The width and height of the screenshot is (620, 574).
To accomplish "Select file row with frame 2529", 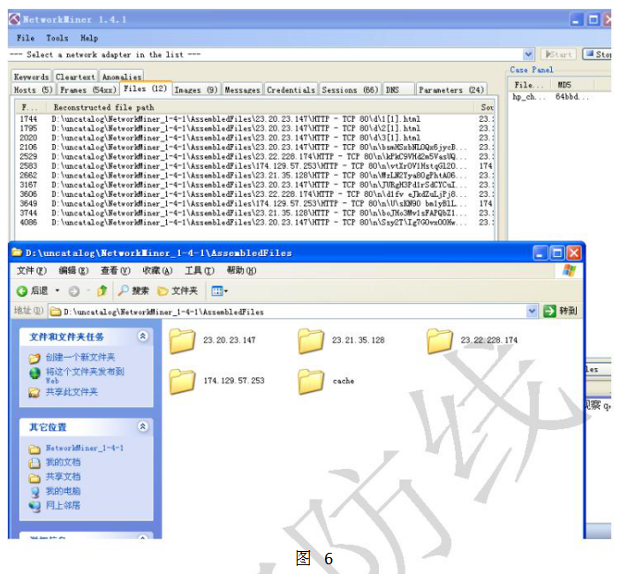I will click(x=255, y=156).
